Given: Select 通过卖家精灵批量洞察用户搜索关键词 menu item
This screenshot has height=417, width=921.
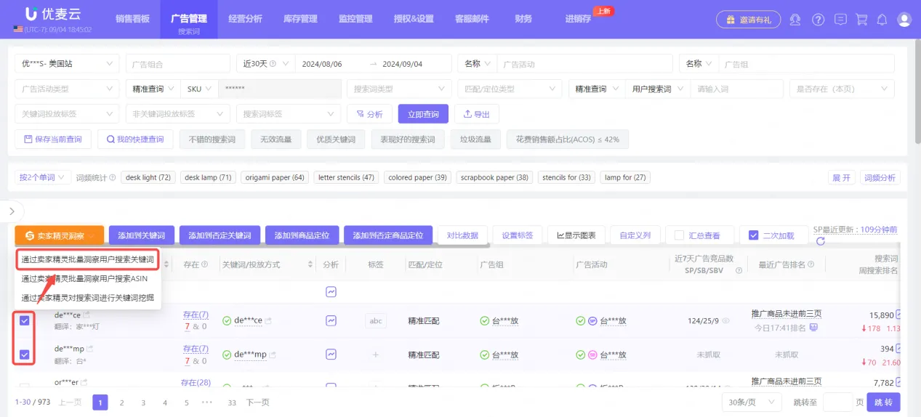Looking at the screenshot, I should click(87, 259).
